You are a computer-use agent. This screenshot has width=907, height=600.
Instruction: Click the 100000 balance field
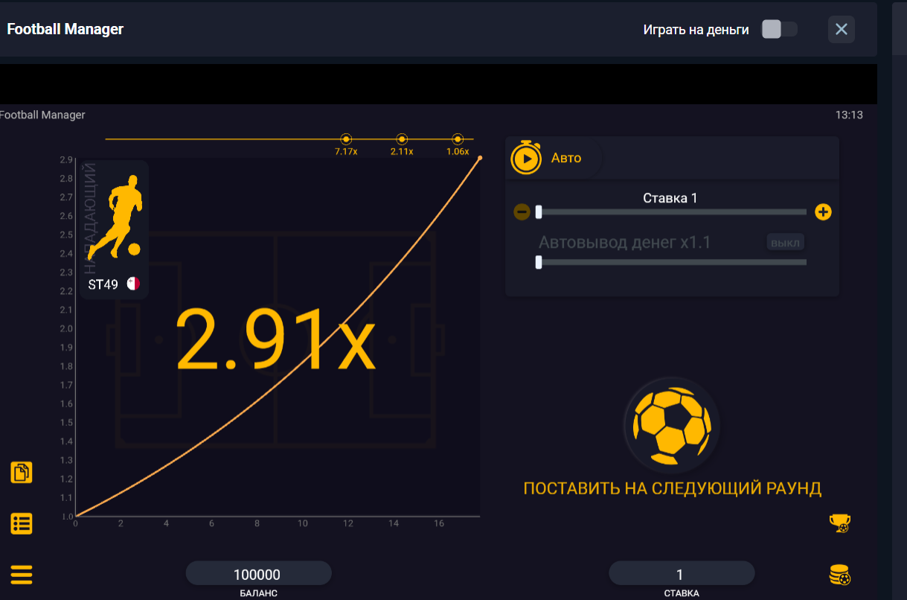[x=258, y=574]
